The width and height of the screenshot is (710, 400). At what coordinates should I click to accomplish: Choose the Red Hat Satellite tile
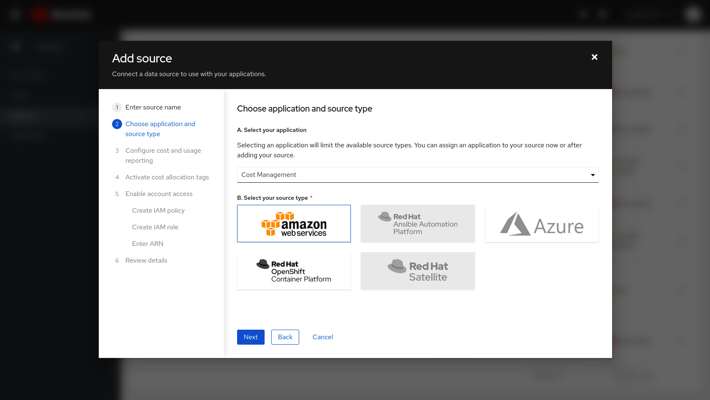tap(417, 271)
